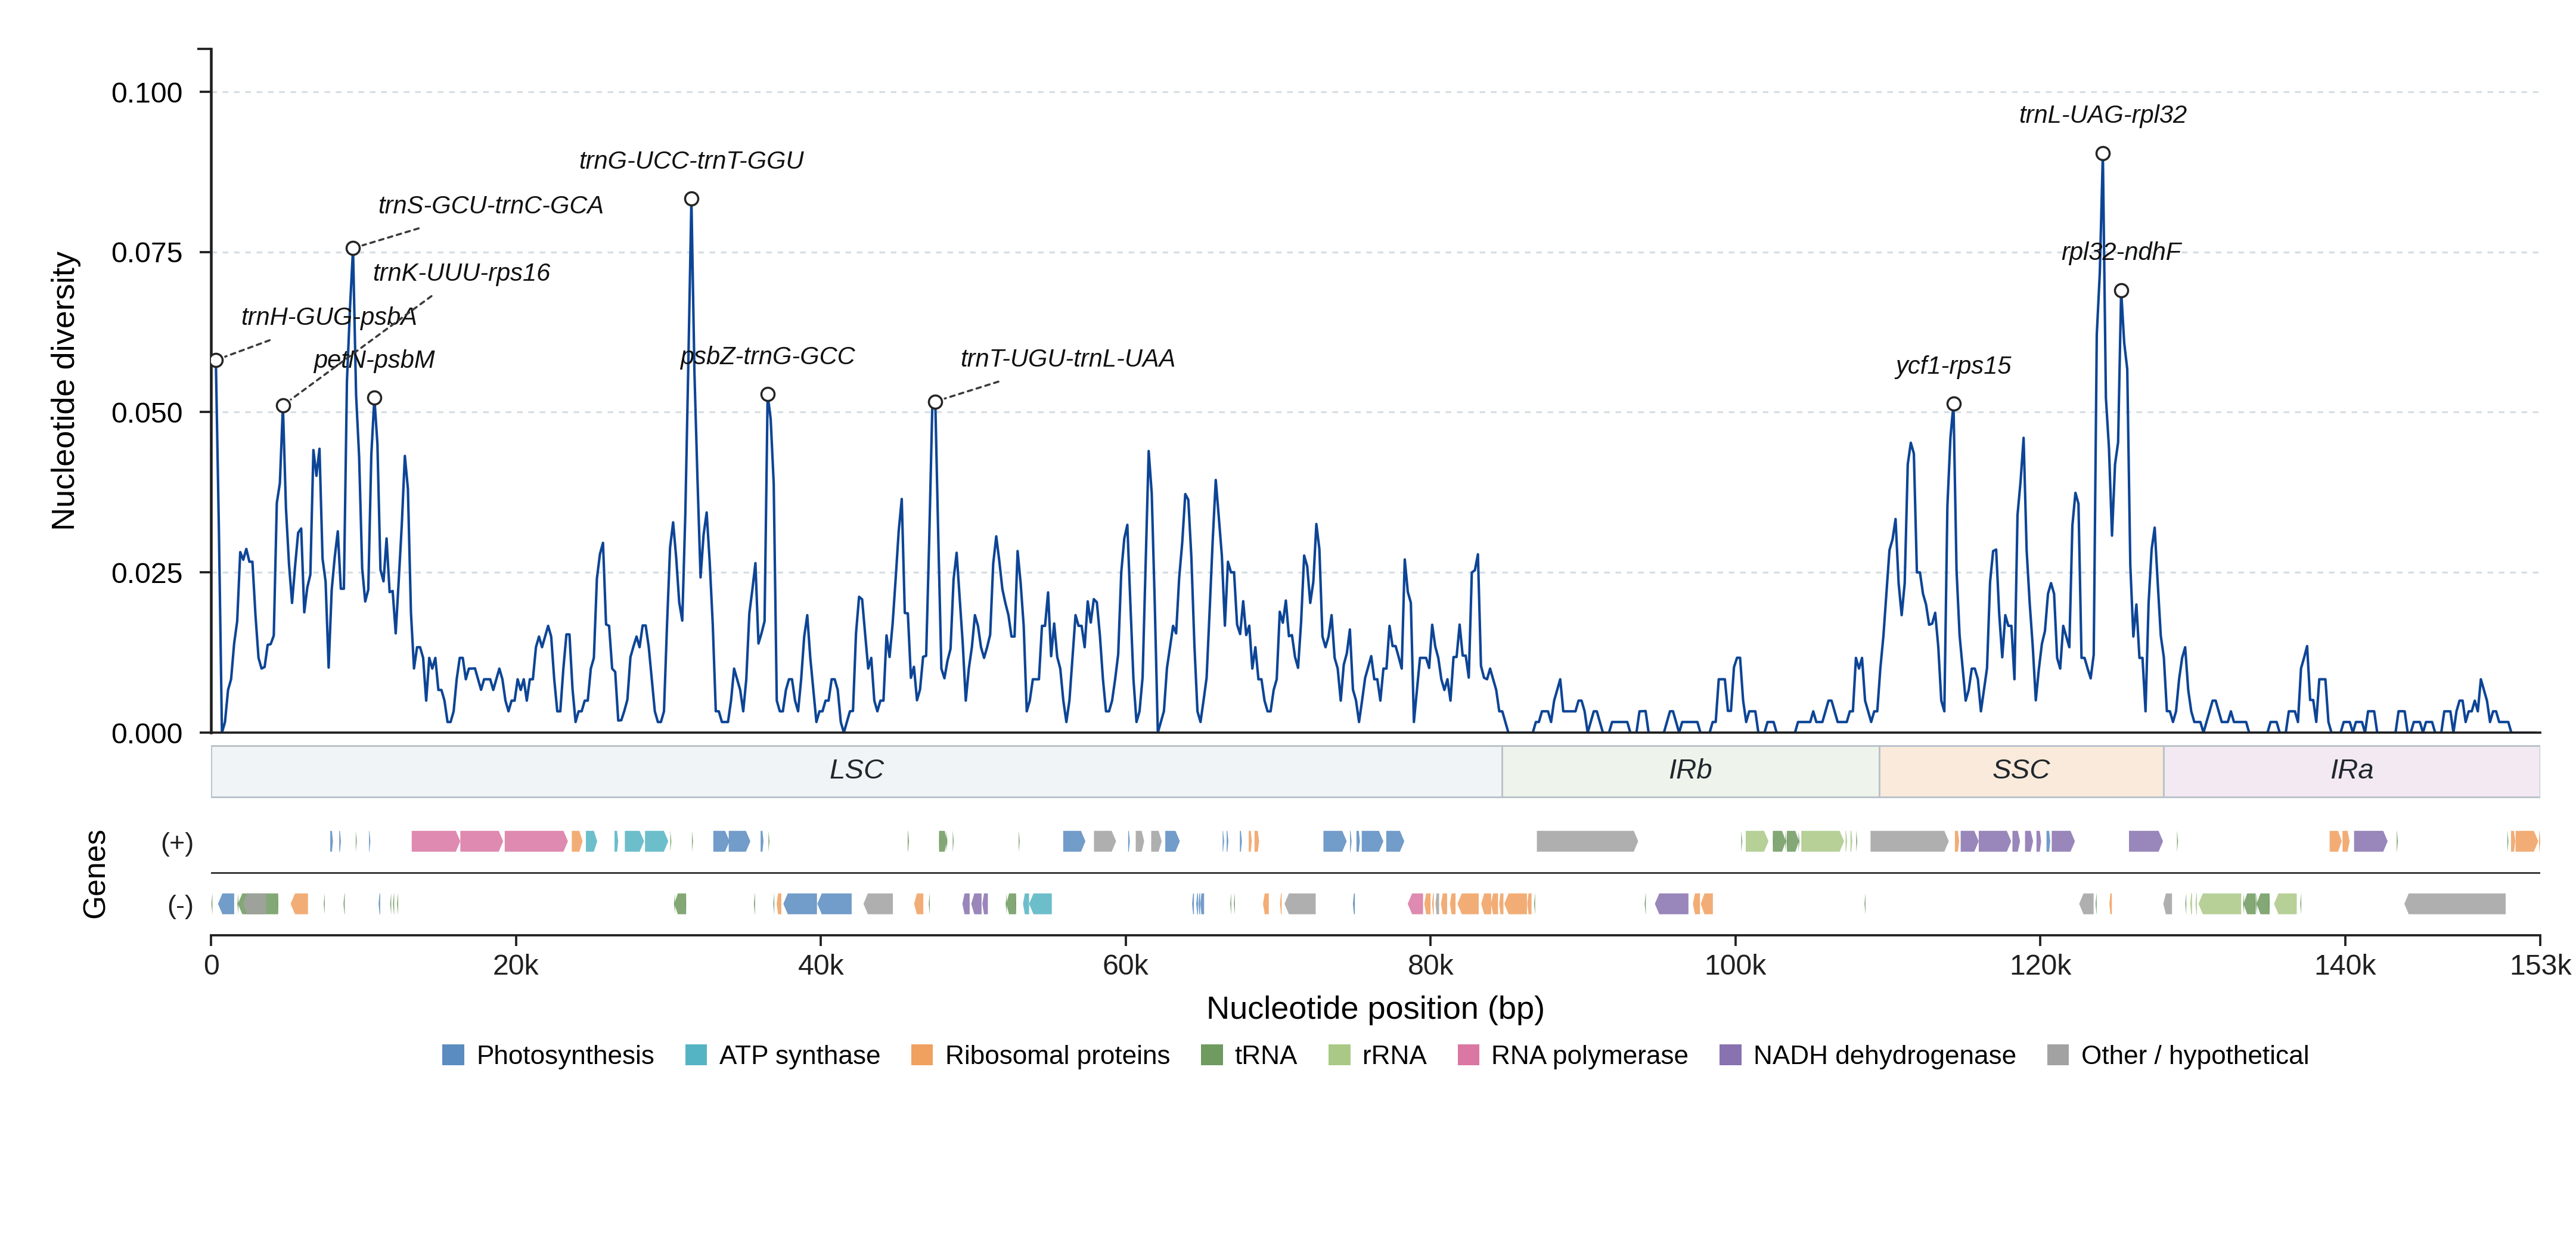Click the trnG-UCC-trnT-GGU annotation label
The width and height of the screenshot is (2576, 1253).
(x=691, y=160)
